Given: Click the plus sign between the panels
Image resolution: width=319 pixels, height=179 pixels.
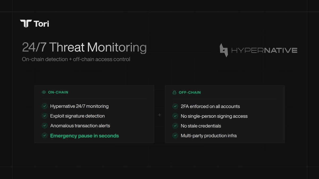Looking at the screenshot, I should [159, 115].
